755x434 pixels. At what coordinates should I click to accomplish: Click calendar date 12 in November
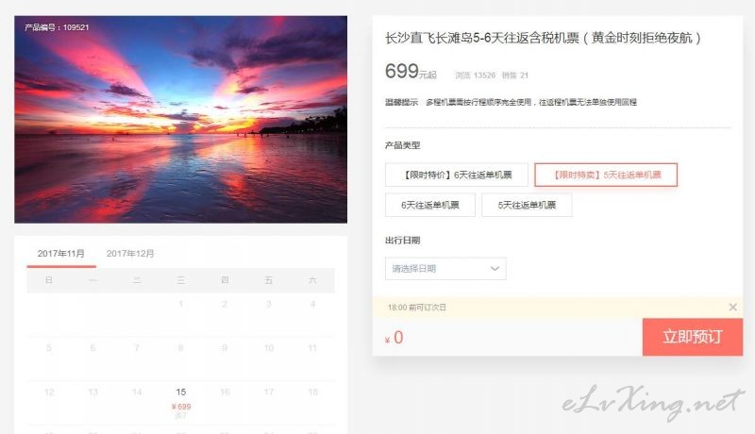49,392
